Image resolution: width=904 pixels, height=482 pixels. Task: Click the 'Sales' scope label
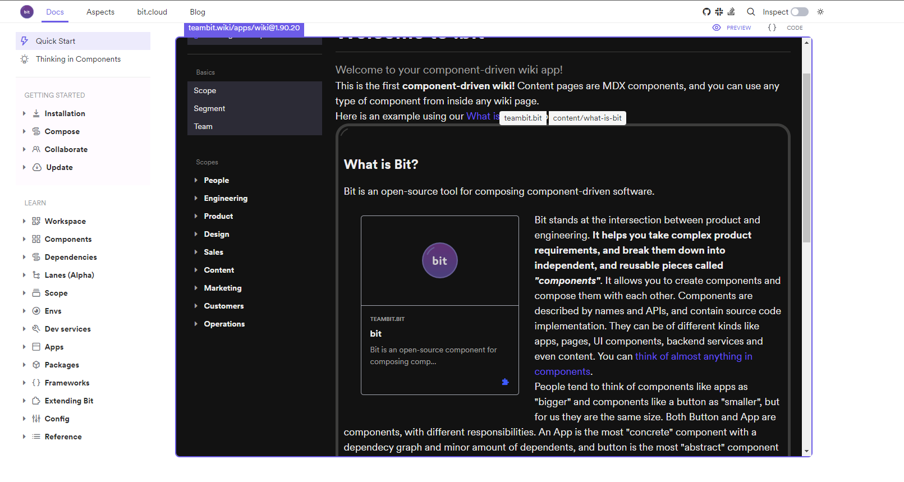pyautogui.click(x=213, y=252)
